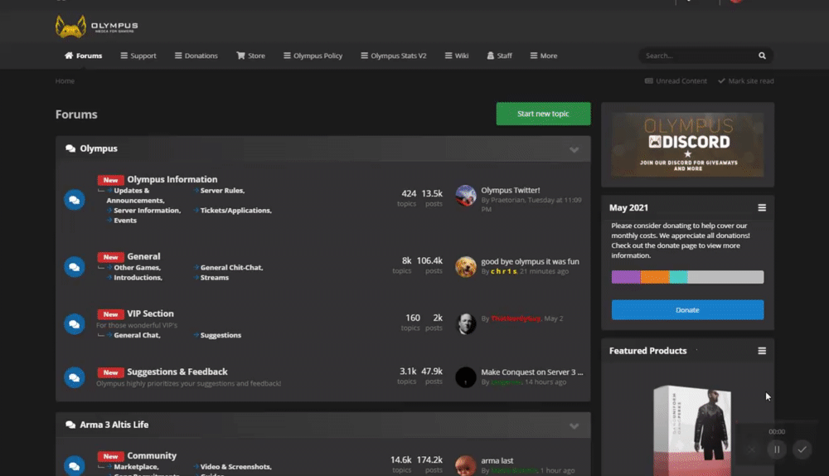Collapse the Arma 3 Altis Life chevron
Image resolution: width=829 pixels, height=476 pixels.
point(574,425)
